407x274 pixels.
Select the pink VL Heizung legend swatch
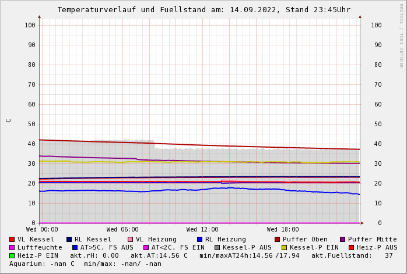tap(130, 240)
